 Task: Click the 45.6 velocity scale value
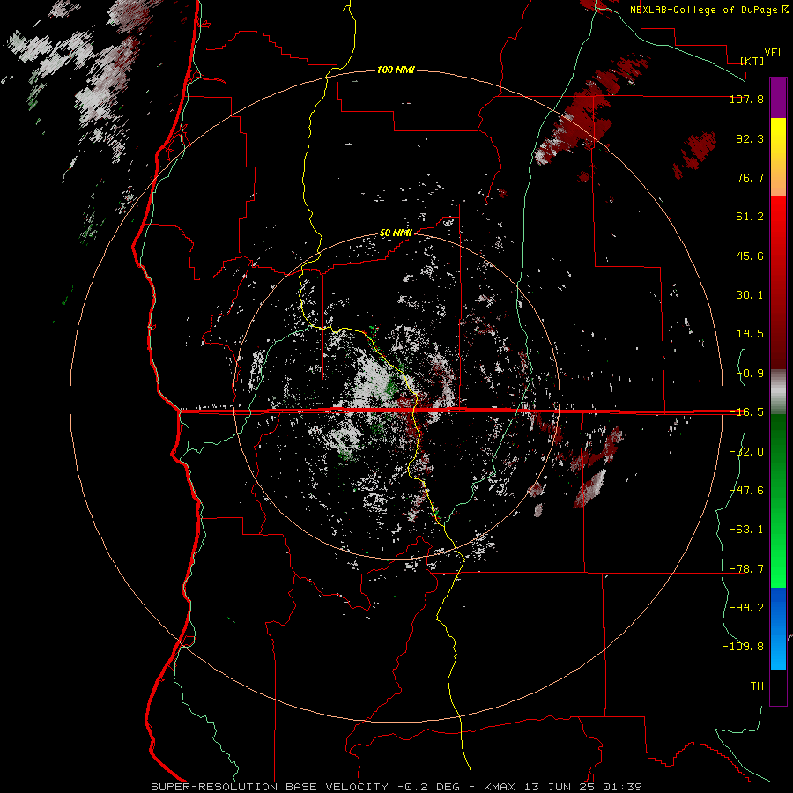click(750, 256)
